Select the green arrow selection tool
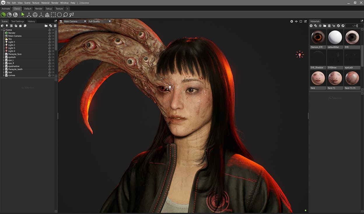 23,15
